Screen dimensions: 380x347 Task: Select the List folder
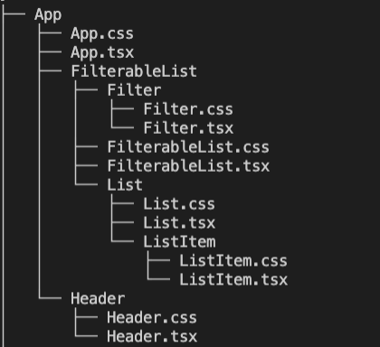(125, 185)
